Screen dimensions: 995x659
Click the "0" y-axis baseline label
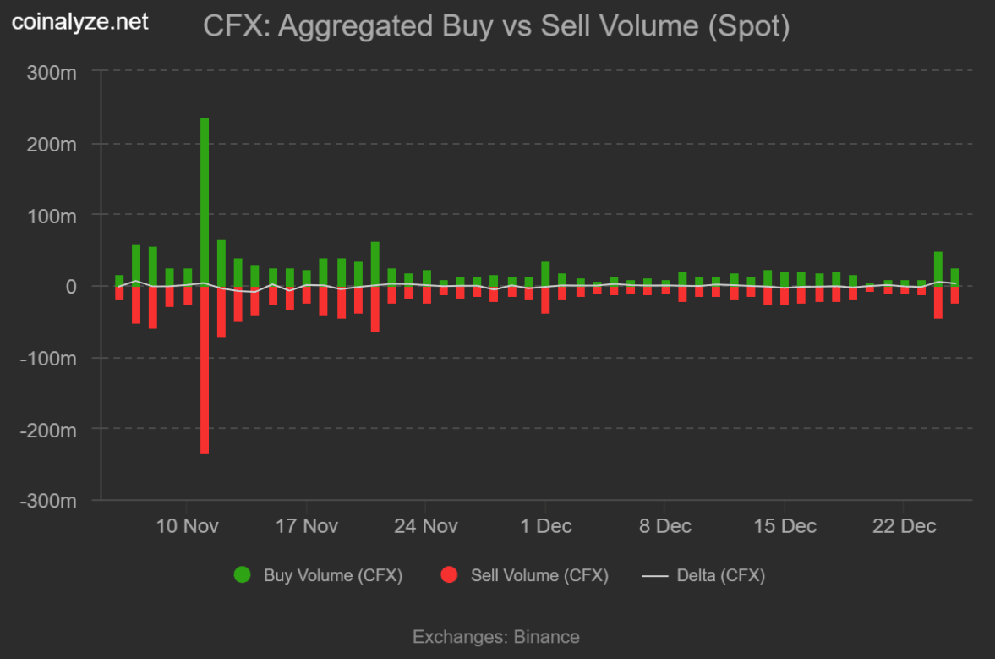(x=71, y=287)
